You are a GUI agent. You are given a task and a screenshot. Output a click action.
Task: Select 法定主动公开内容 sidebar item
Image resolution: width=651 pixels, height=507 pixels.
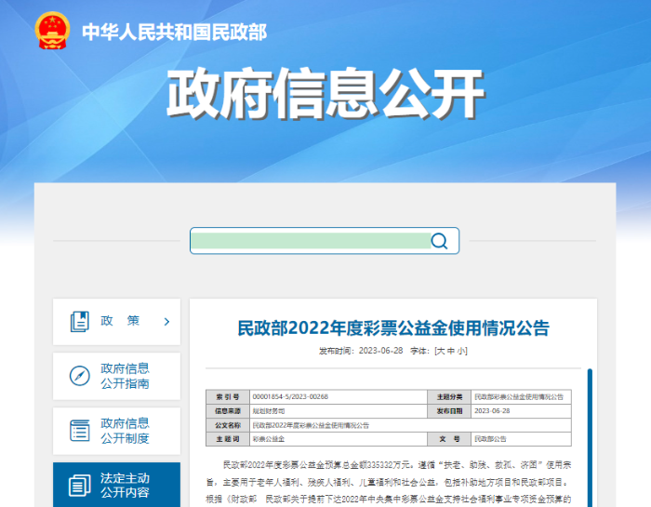116,485
